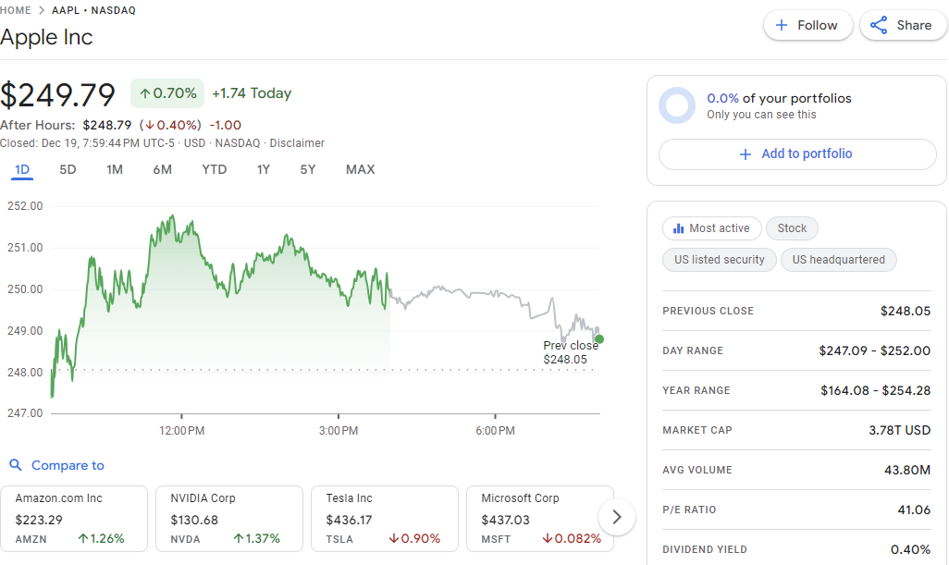
Task: Click the After Hours $248.79 price
Action: pyautogui.click(x=107, y=125)
